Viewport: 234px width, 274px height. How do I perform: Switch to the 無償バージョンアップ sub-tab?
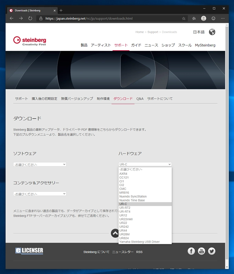[77, 99]
